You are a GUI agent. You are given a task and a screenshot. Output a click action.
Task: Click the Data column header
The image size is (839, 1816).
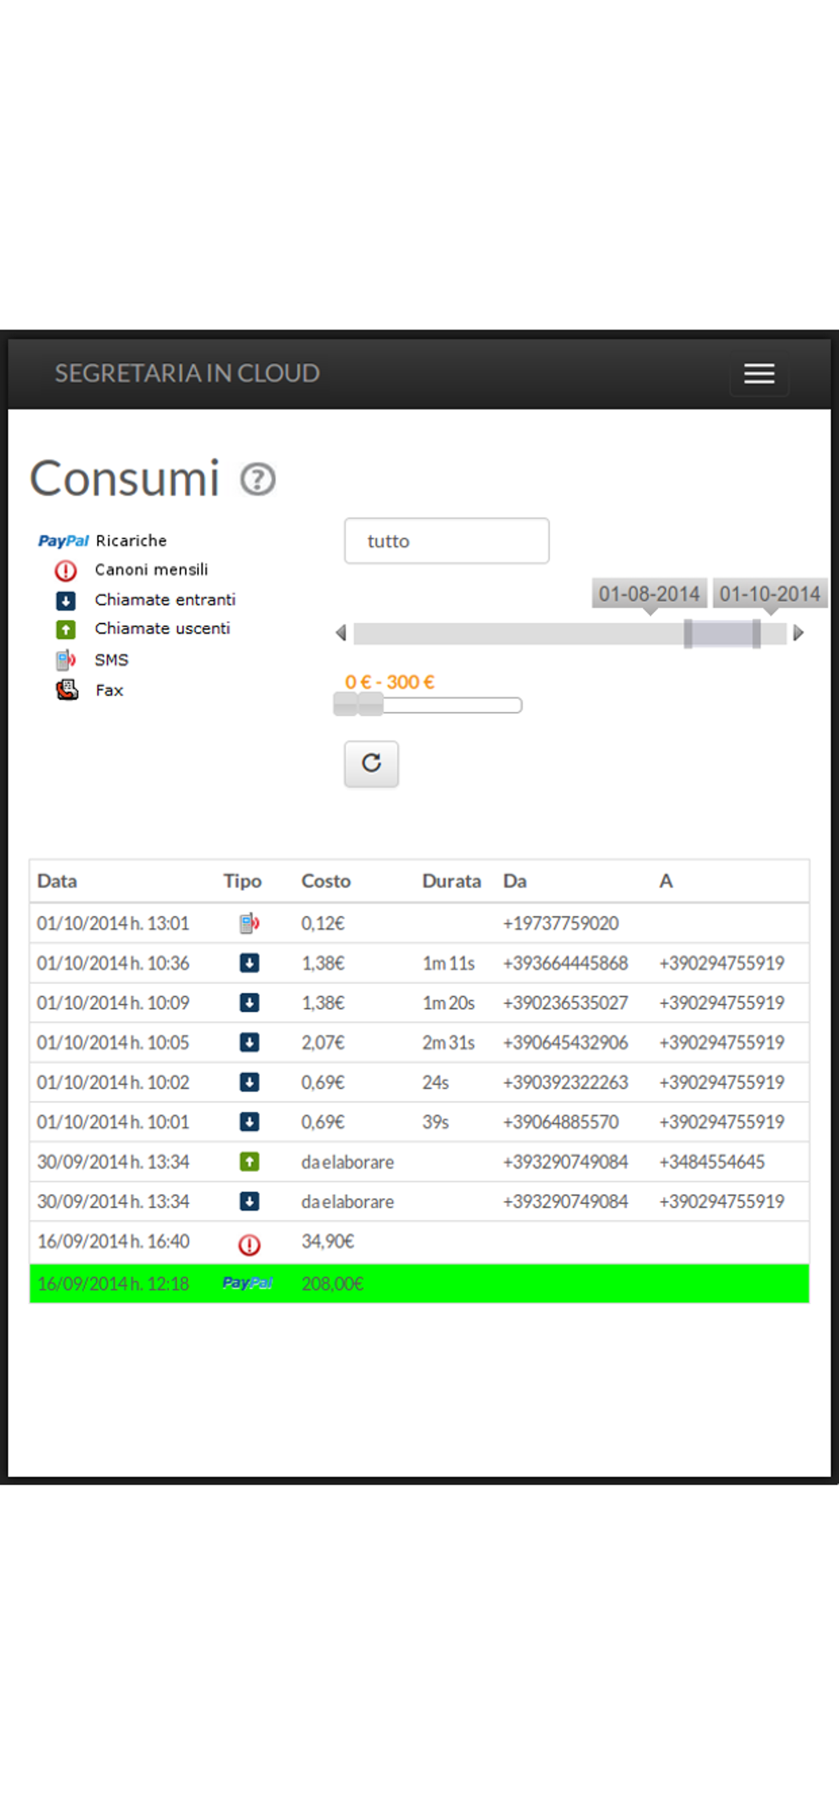(x=57, y=881)
